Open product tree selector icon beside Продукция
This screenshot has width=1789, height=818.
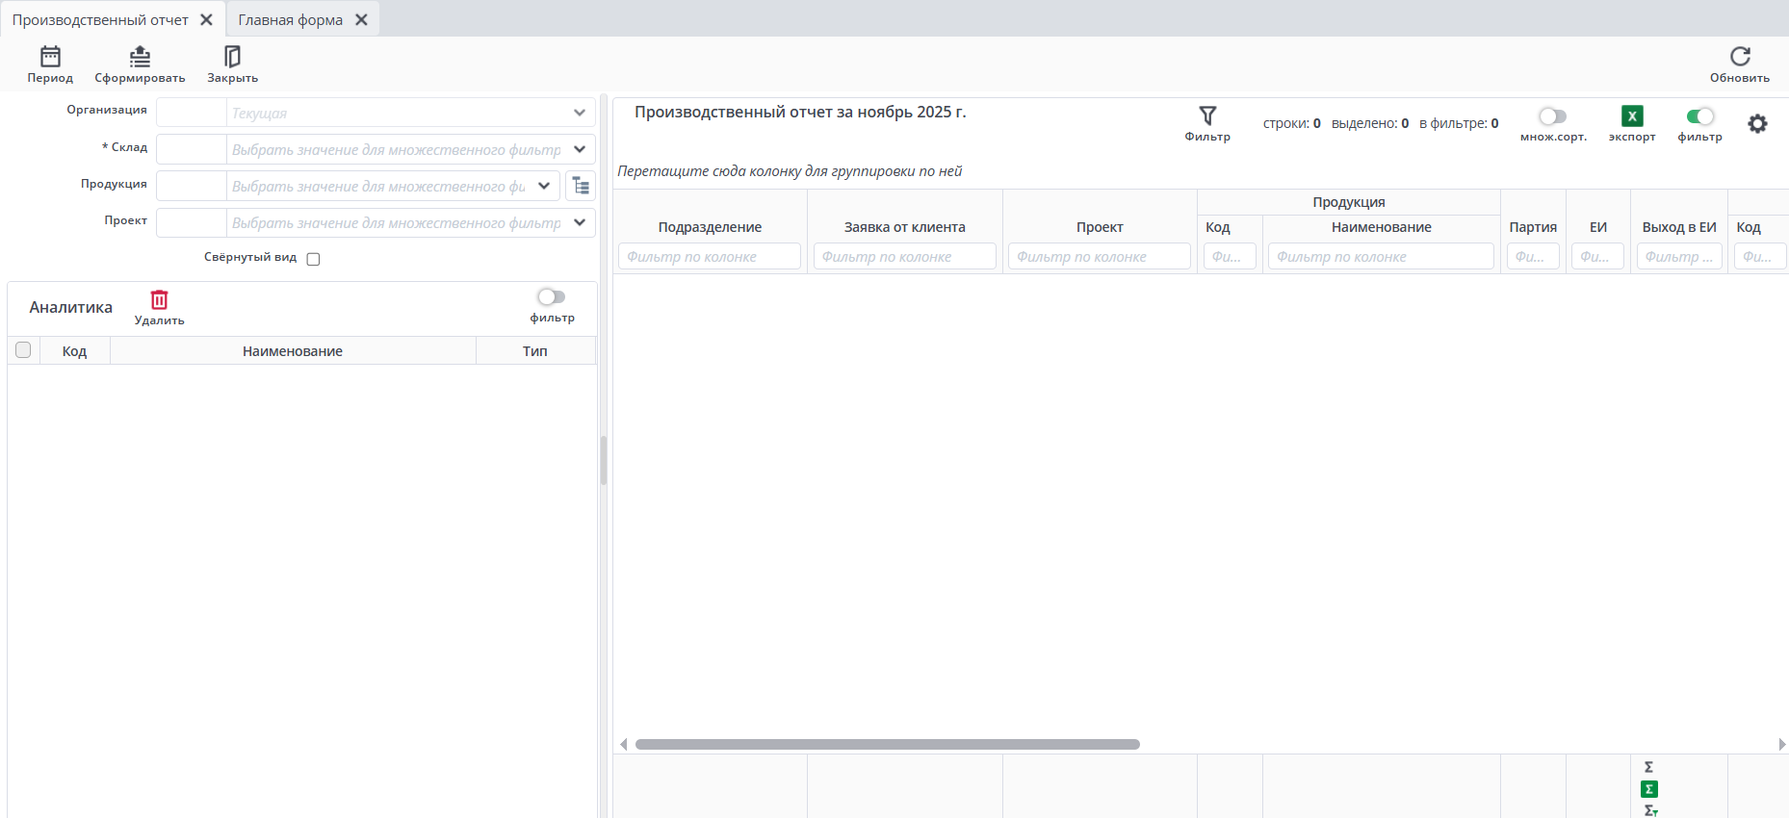point(581,186)
